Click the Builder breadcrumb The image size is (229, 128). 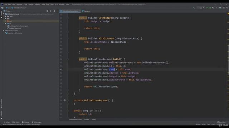click(x=87, y=119)
